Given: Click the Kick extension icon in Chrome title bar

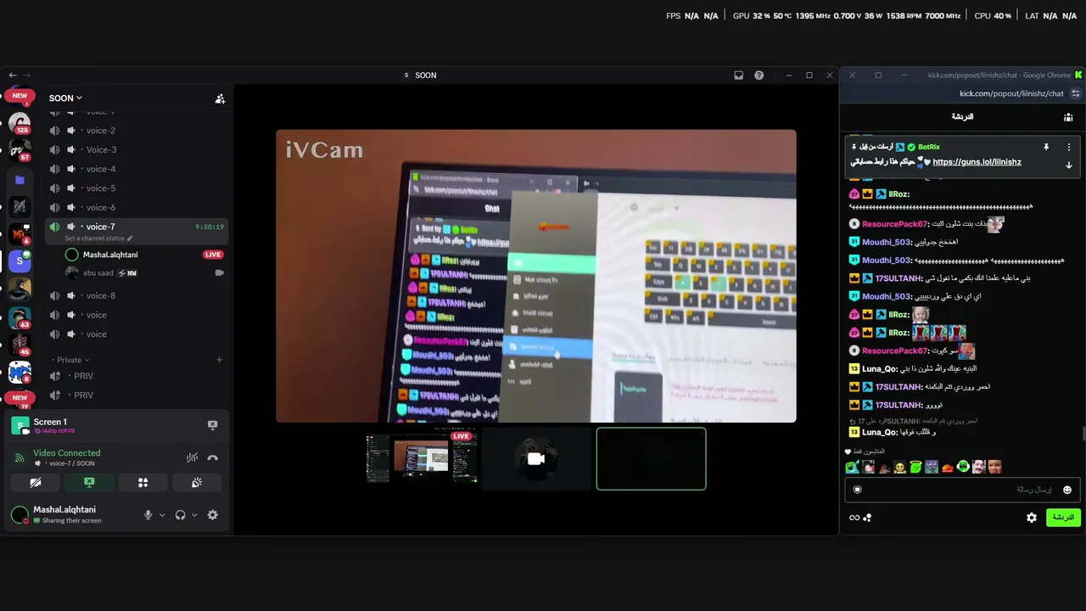Looking at the screenshot, I should pyautogui.click(x=1078, y=76).
